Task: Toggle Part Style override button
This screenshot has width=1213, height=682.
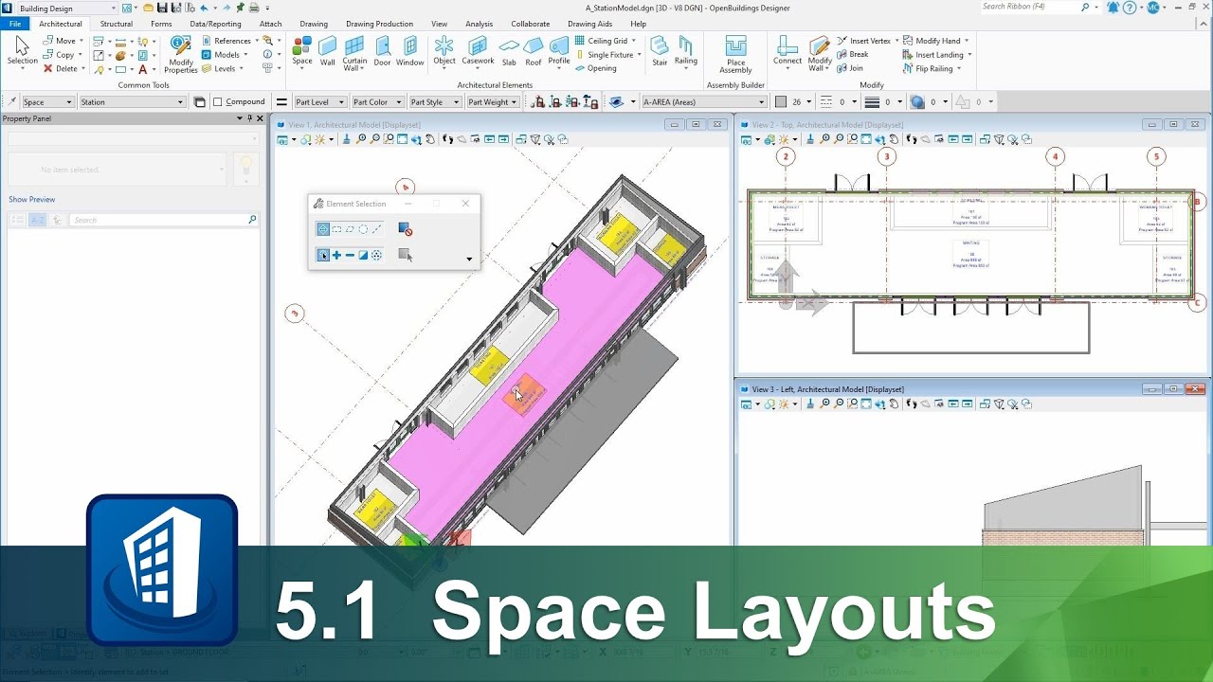Action: point(433,102)
